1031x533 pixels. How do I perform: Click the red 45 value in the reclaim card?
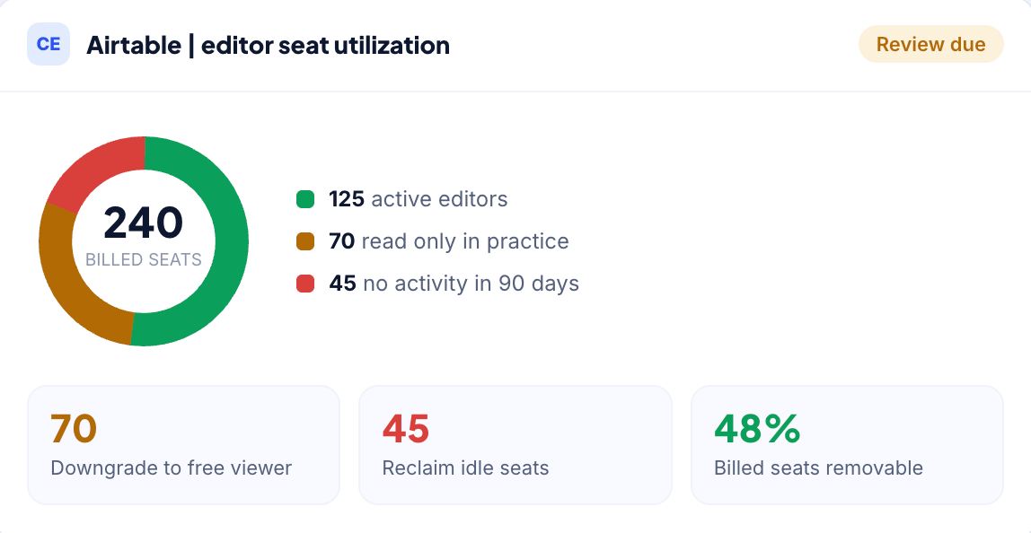click(406, 429)
